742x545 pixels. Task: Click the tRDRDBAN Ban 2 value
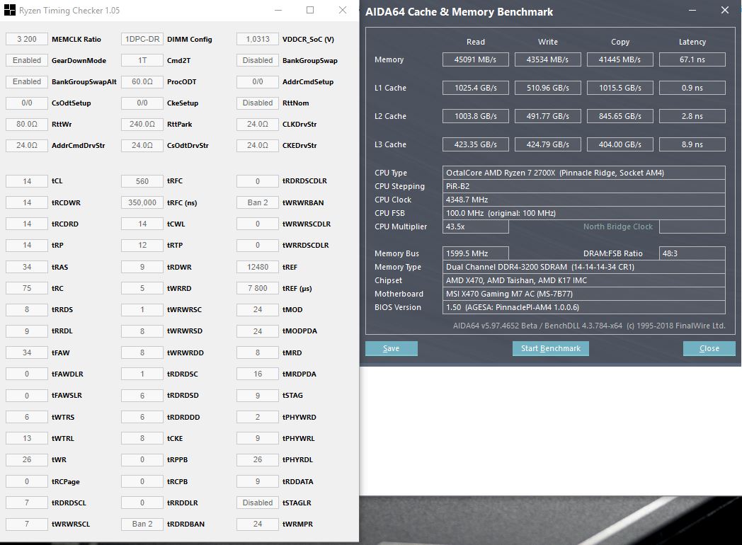pos(142,524)
